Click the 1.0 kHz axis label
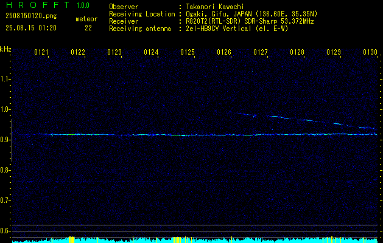The height and width of the screenshot is (243, 383). 4,109
